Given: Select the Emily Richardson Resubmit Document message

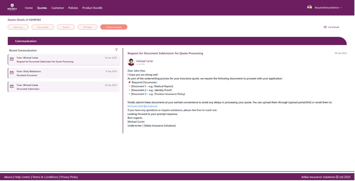Looking at the screenshot, I should tap(64, 73).
